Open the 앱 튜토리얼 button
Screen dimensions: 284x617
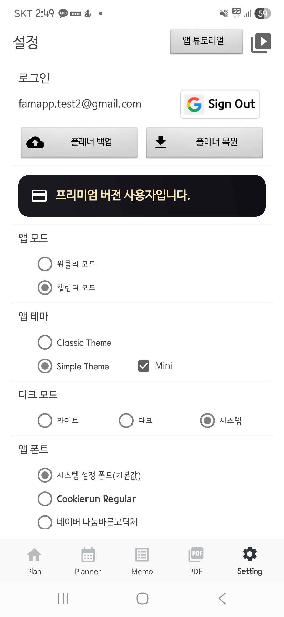pos(206,41)
